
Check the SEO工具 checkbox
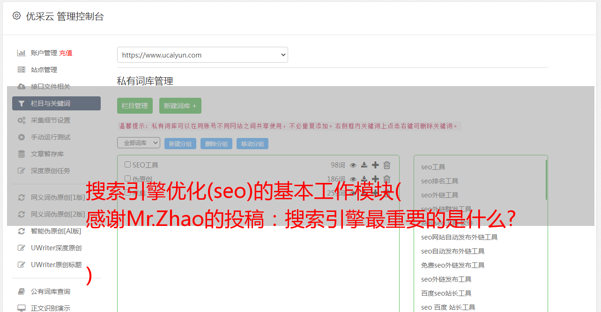coord(127,165)
